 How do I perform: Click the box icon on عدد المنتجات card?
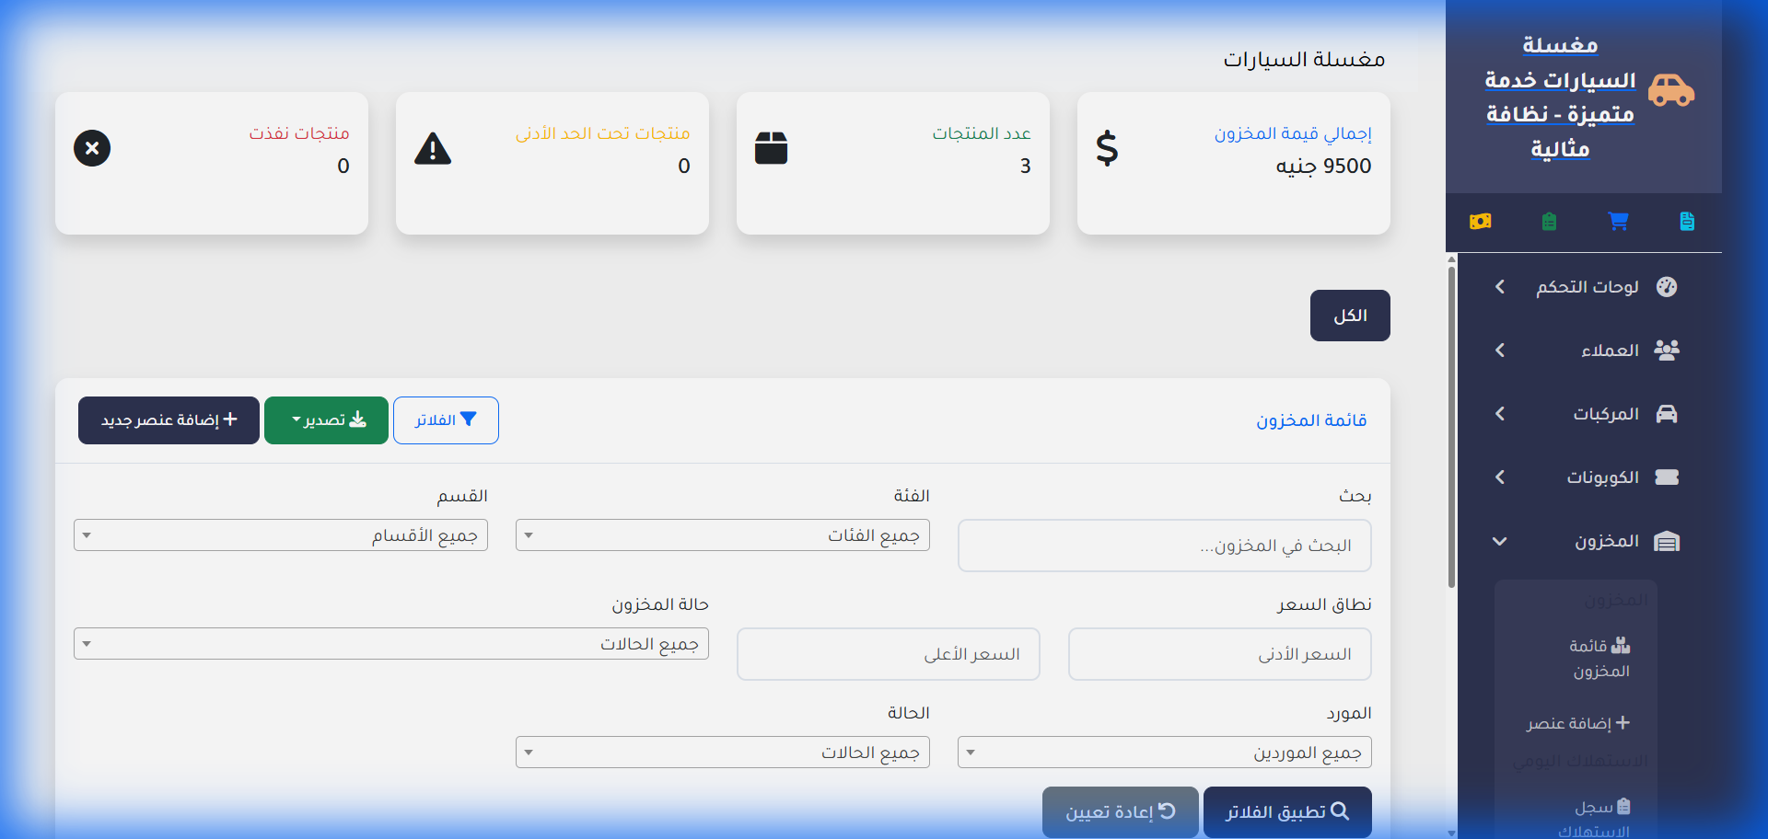771,148
